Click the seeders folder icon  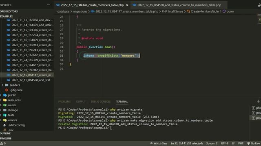[x=7, y=85]
